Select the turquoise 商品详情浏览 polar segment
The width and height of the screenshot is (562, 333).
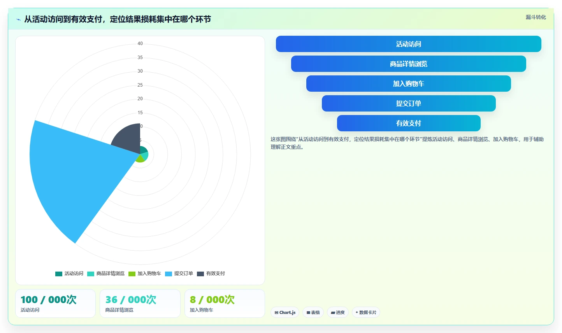point(144,156)
